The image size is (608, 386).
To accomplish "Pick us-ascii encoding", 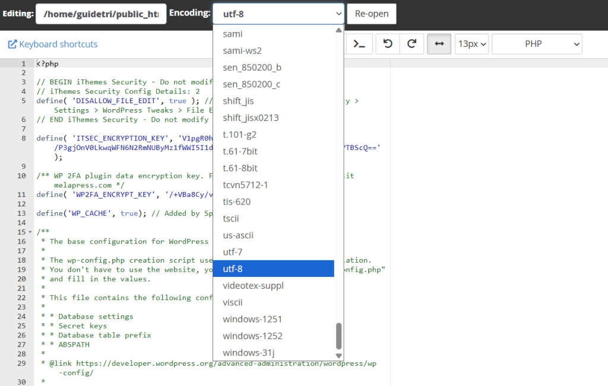I will pyautogui.click(x=273, y=235).
